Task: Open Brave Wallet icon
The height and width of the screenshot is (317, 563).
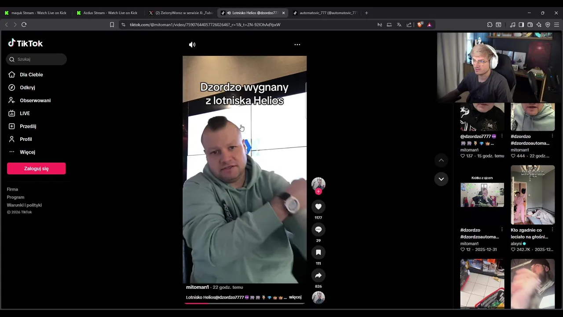Action: tap(530, 25)
